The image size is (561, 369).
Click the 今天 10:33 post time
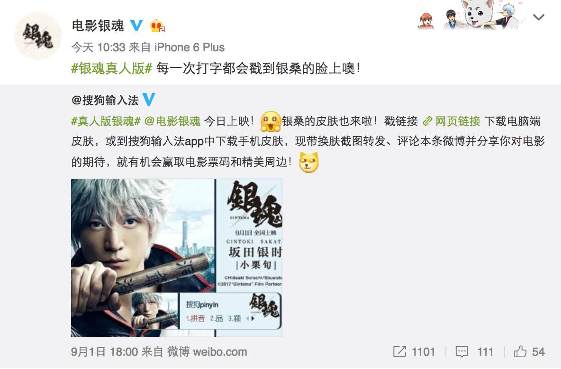[99, 47]
